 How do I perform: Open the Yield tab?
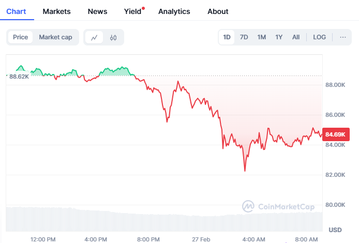coord(133,11)
